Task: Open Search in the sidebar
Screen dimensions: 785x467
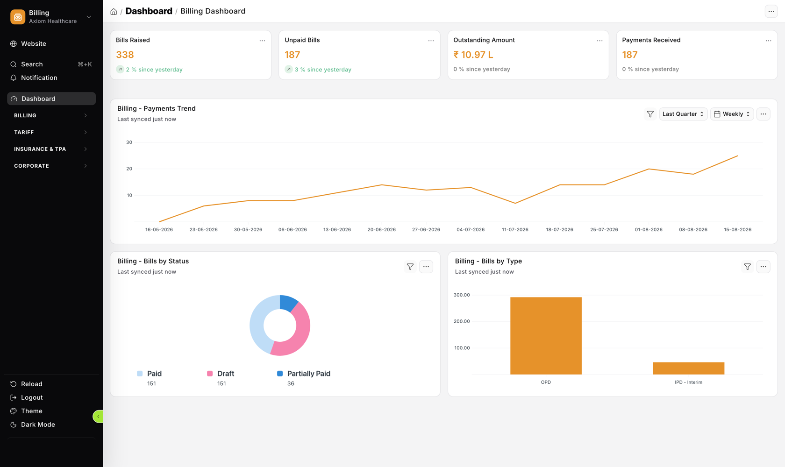Action: (x=51, y=64)
